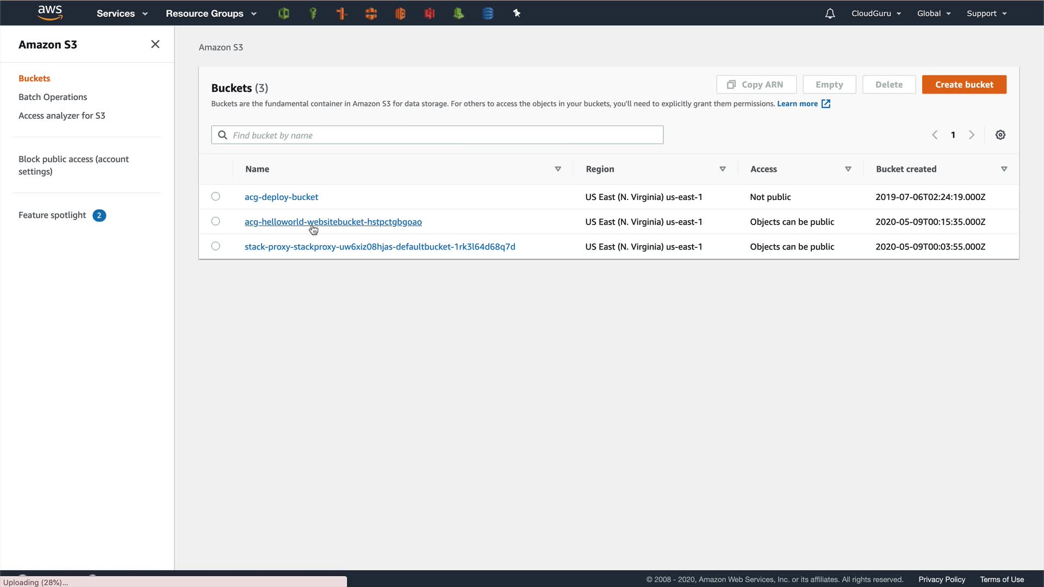Click the Uploading progress status bar

[173, 582]
